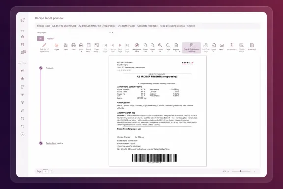Click the BESTMIX logo on the label

tap(187, 63)
